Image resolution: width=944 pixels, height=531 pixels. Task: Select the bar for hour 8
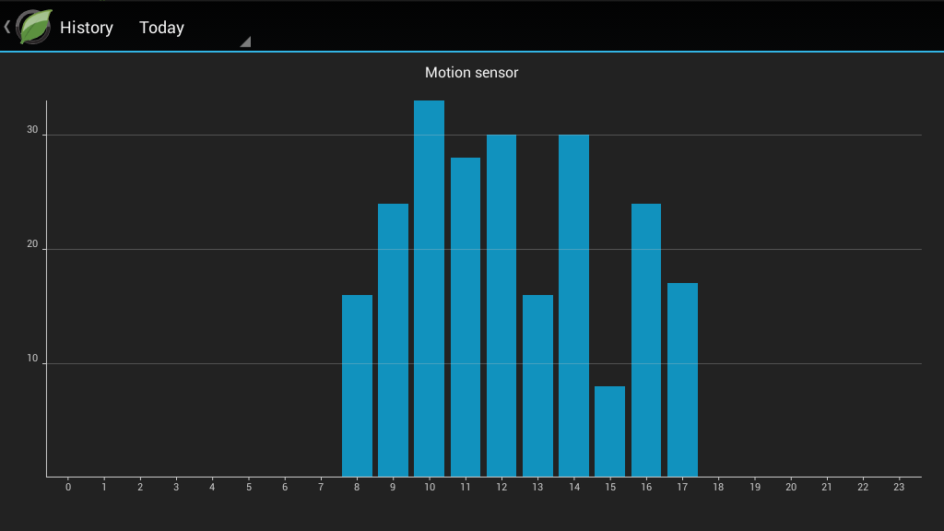357,386
